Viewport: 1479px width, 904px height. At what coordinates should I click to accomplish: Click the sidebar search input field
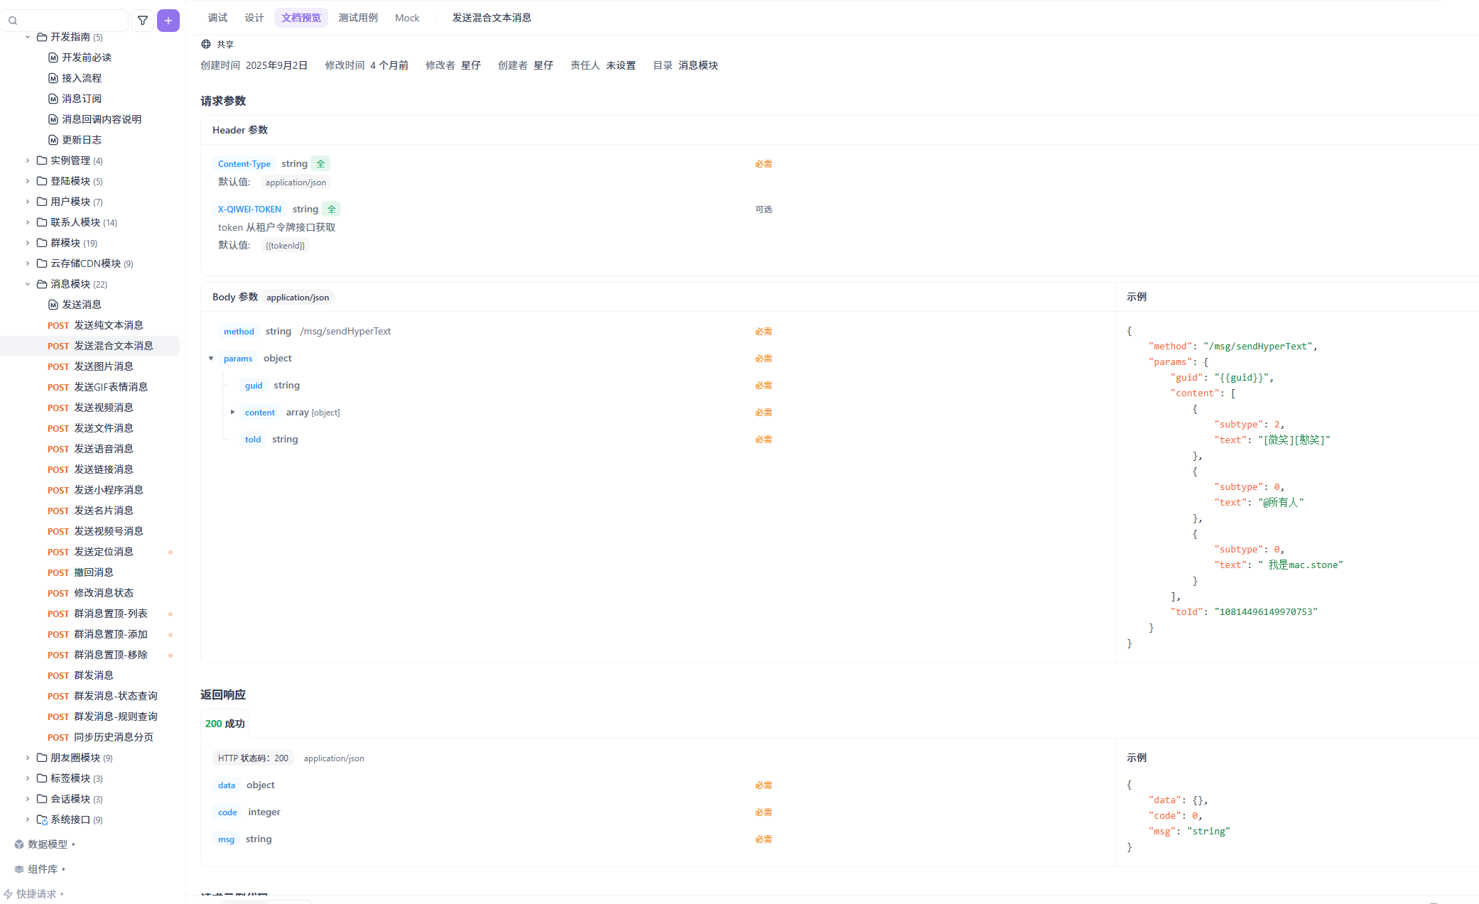point(71,21)
